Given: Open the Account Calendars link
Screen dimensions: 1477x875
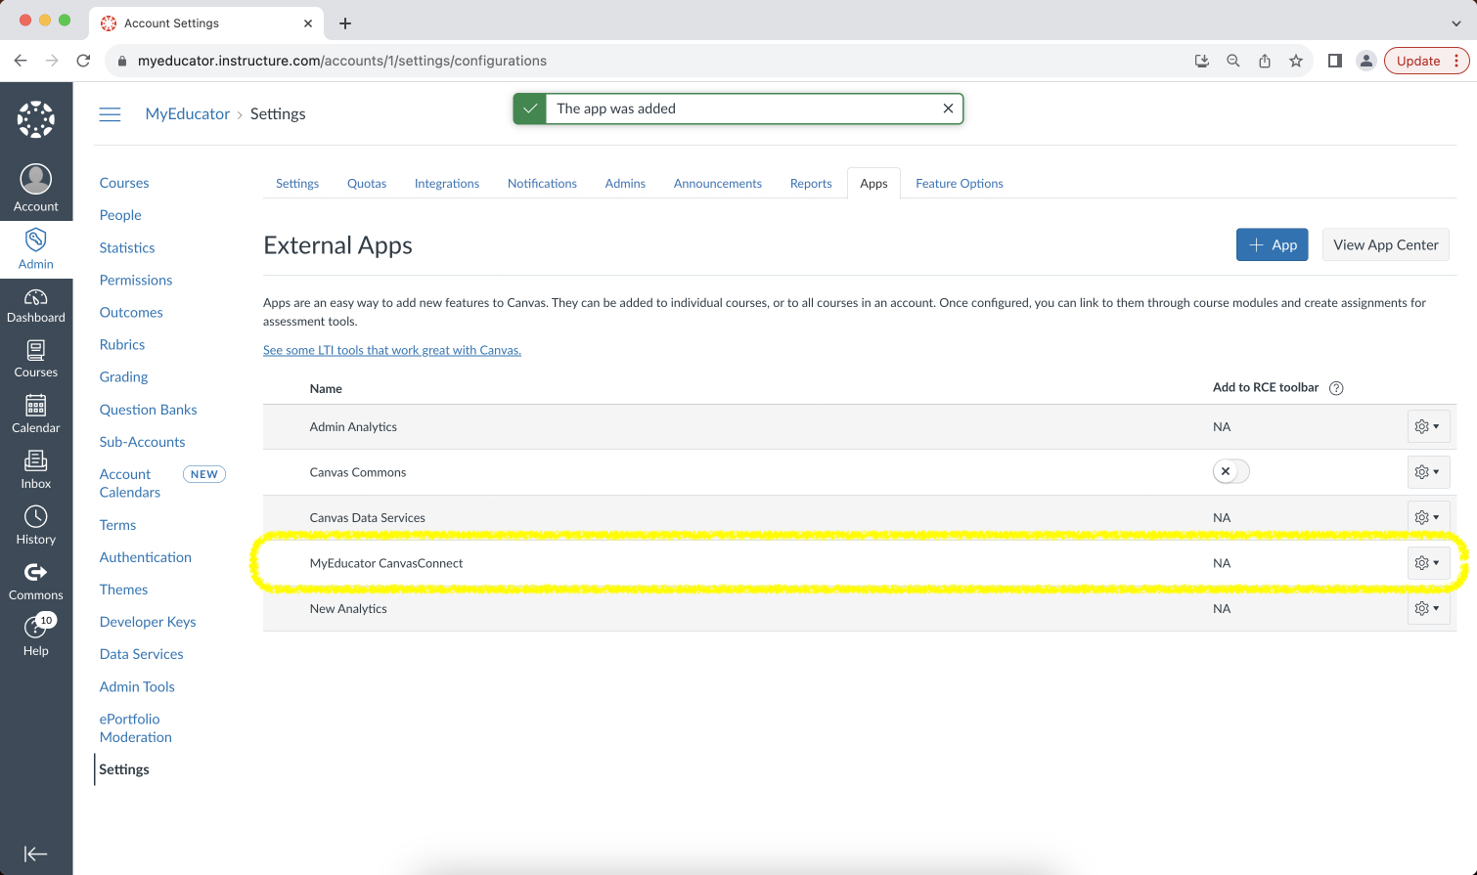Looking at the screenshot, I should 130,483.
